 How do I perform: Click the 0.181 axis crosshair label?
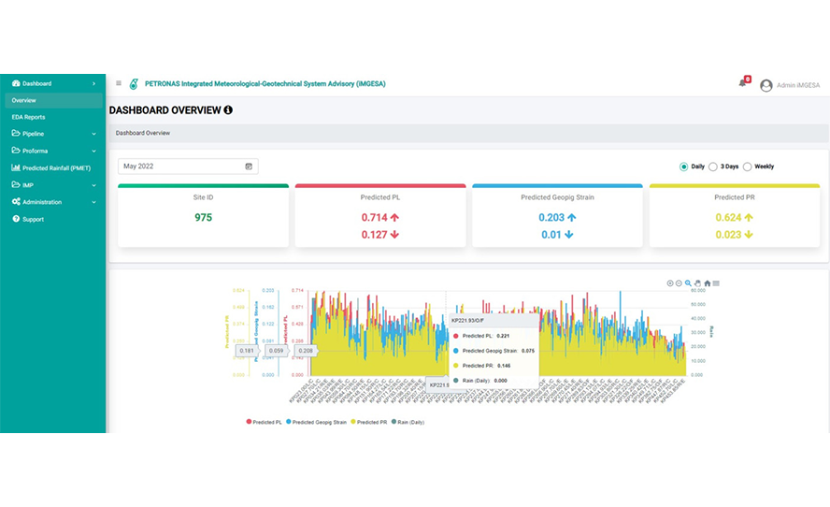tap(247, 351)
